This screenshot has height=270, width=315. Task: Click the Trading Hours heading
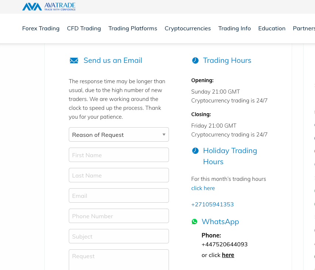tap(227, 60)
